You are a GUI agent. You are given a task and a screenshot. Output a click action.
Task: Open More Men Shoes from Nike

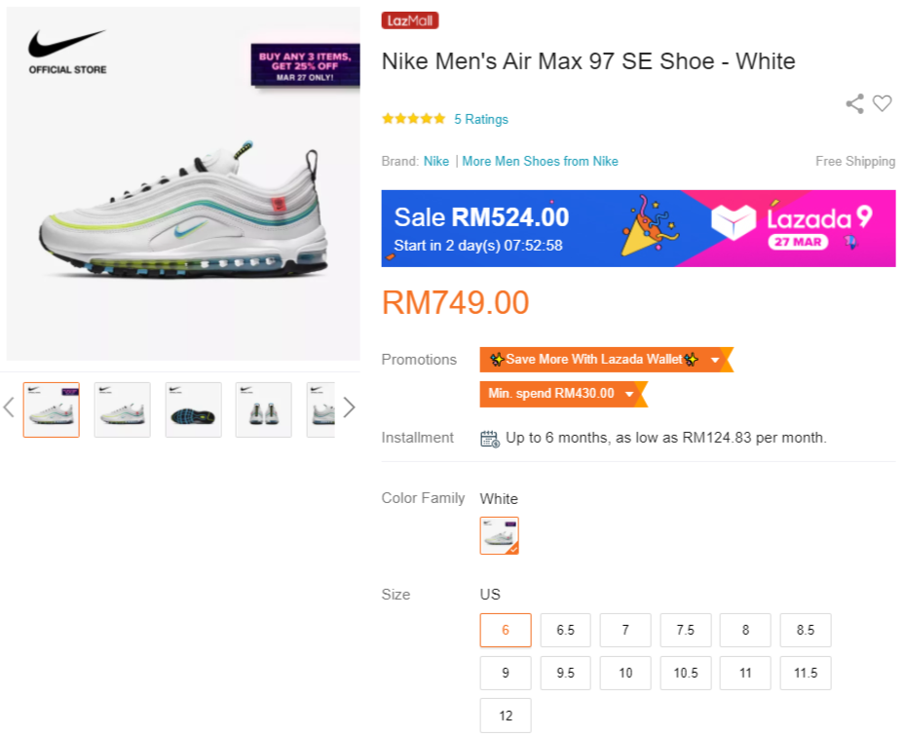pos(540,161)
